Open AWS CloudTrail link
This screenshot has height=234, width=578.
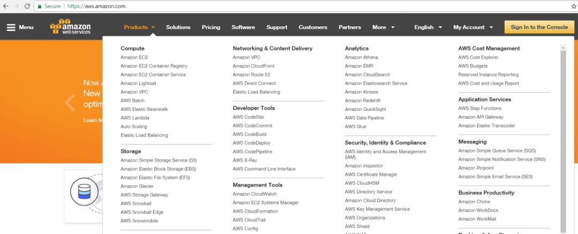coord(249,220)
